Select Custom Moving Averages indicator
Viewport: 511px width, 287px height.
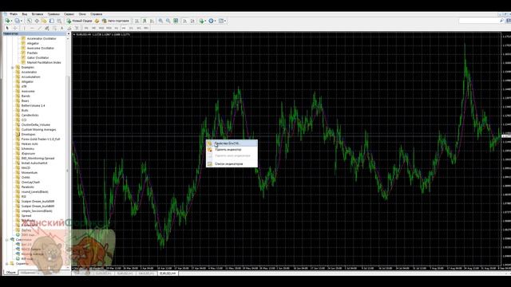coord(38,129)
